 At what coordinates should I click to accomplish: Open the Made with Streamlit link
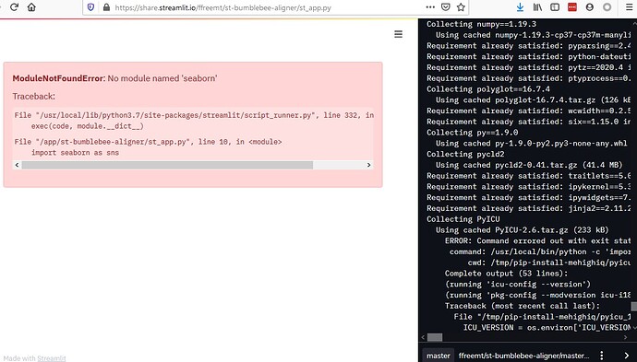click(51, 358)
